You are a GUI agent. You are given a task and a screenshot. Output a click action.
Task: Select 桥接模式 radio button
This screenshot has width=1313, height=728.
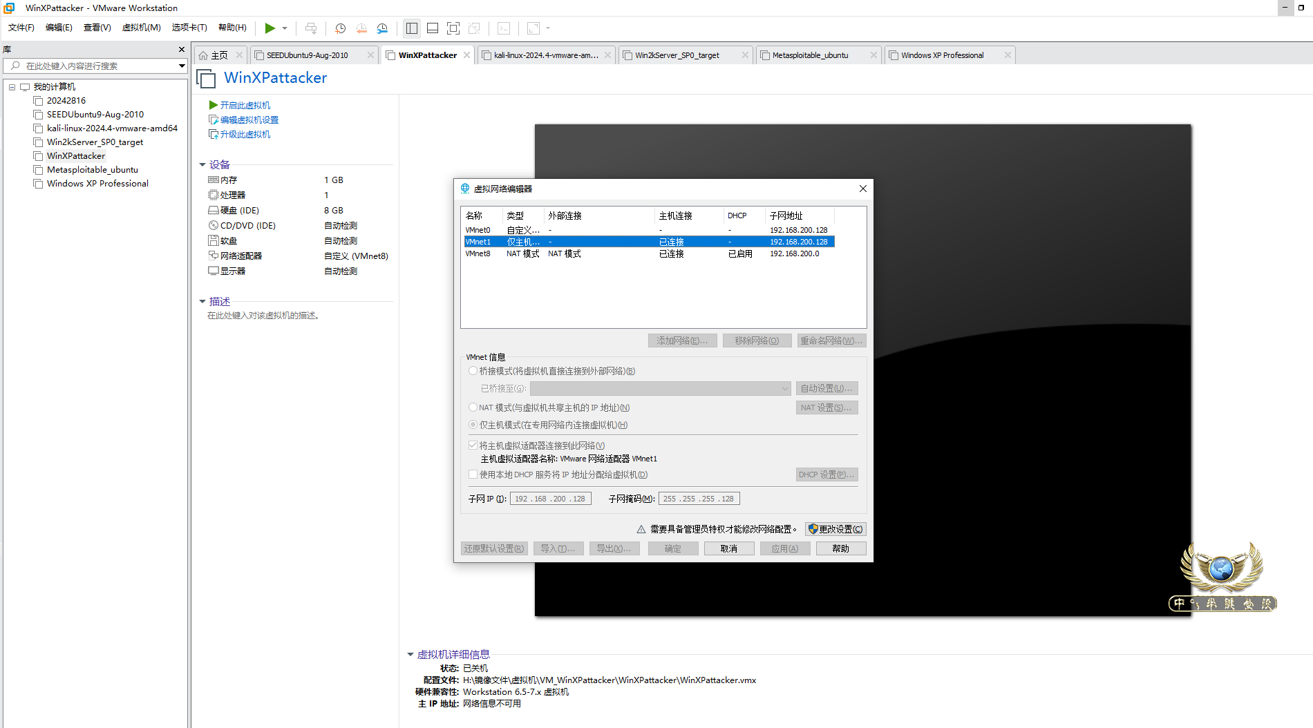[473, 371]
